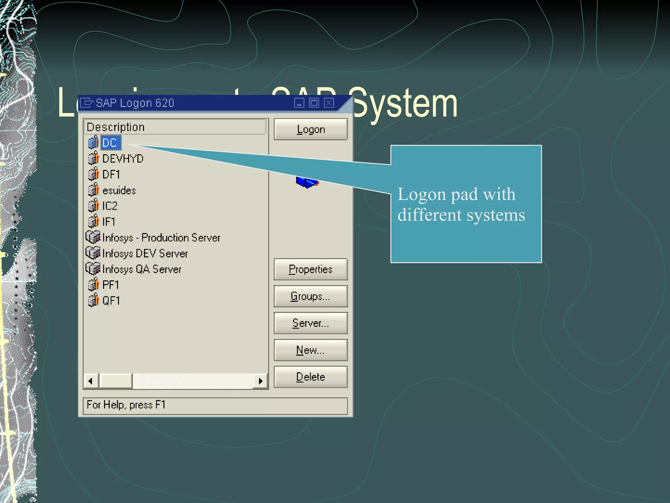670x503 pixels.
Task: Delete the selected system entry
Action: pos(311,377)
